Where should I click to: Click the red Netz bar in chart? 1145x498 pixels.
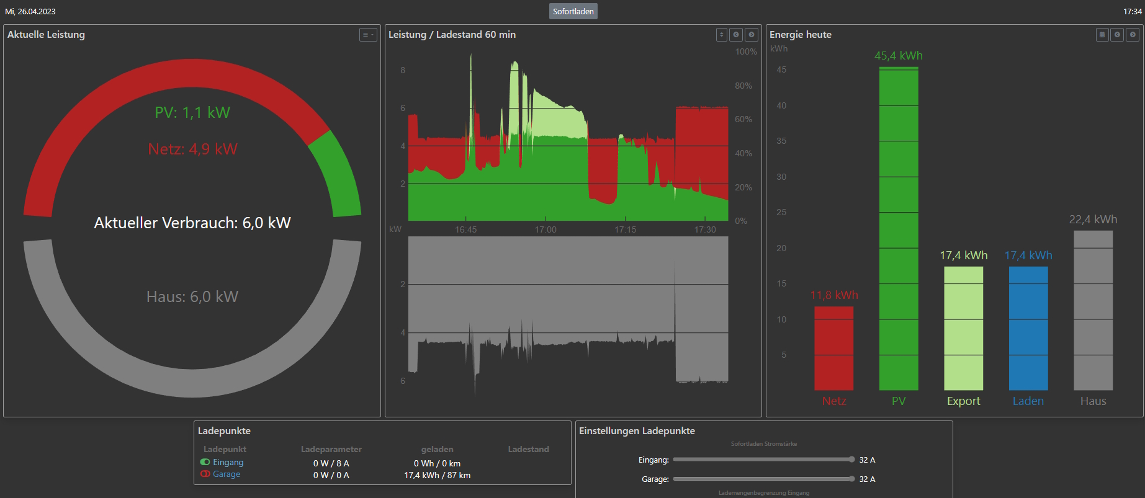tap(833, 349)
